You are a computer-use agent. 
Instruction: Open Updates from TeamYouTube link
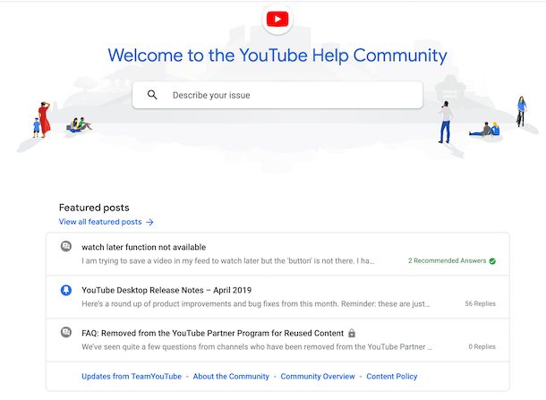point(132,377)
